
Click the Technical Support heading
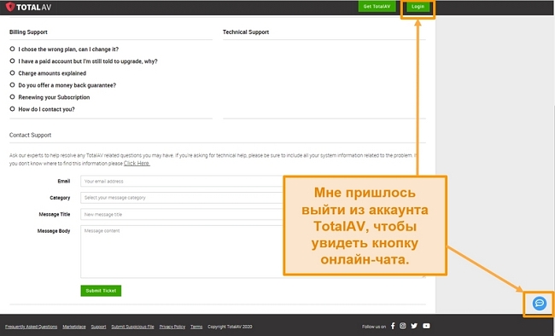(246, 32)
